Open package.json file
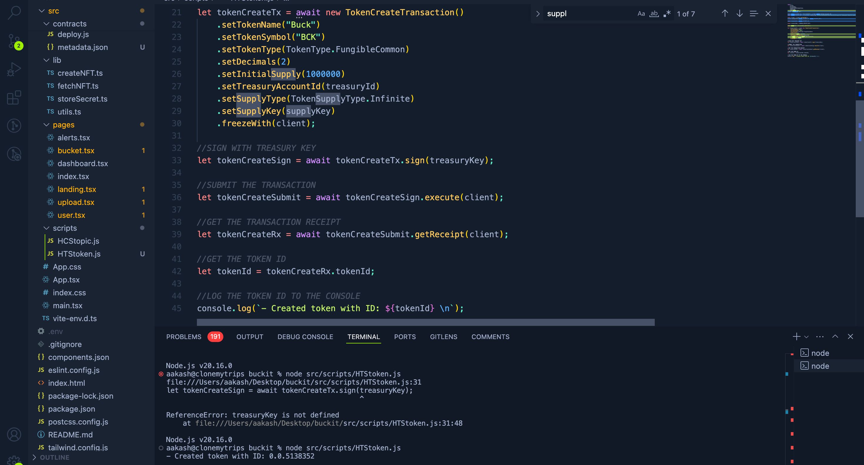Image resolution: width=864 pixels, height=465 pixels. coord(71,409)
